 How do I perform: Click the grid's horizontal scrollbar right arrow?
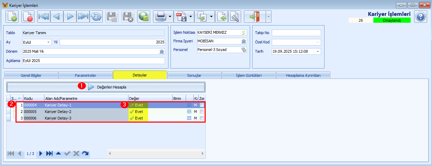pyautogui.click(x=203, y=153)
